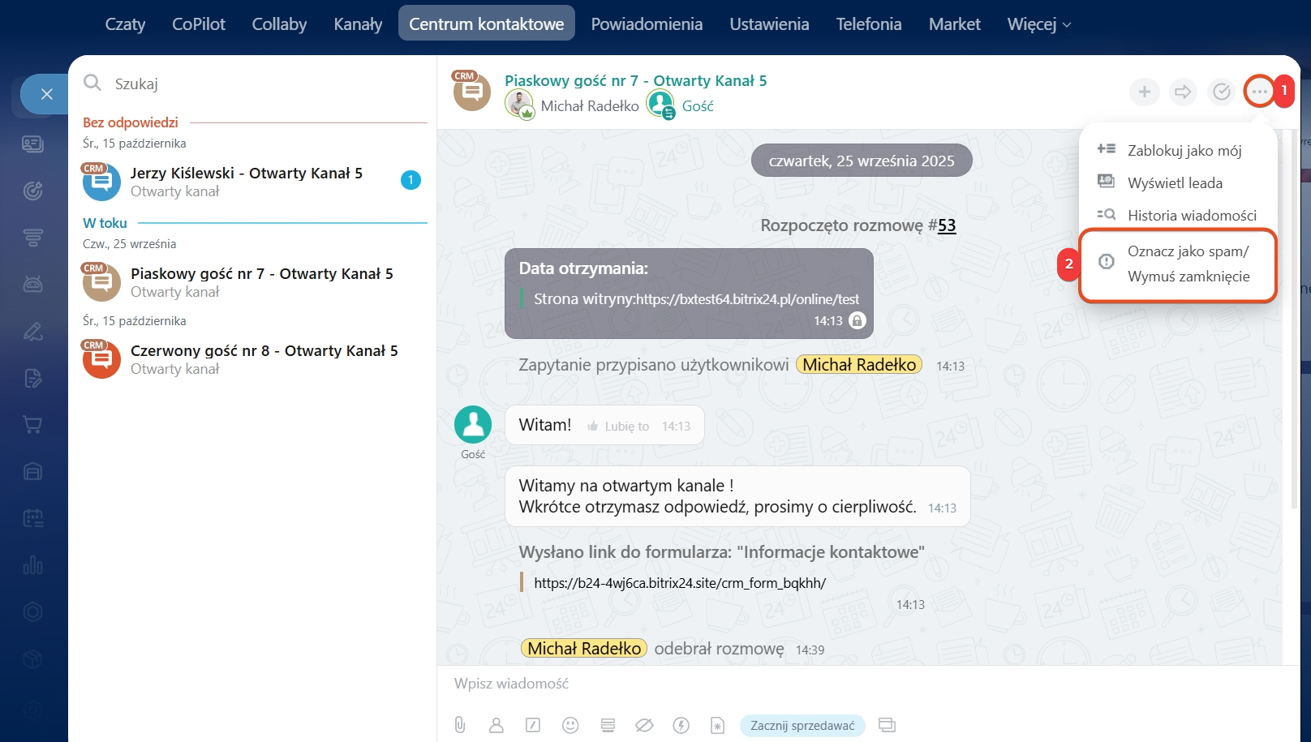
Task: Toggle the Lubię to like on Witam!
Action: click(x=618, y=427)
